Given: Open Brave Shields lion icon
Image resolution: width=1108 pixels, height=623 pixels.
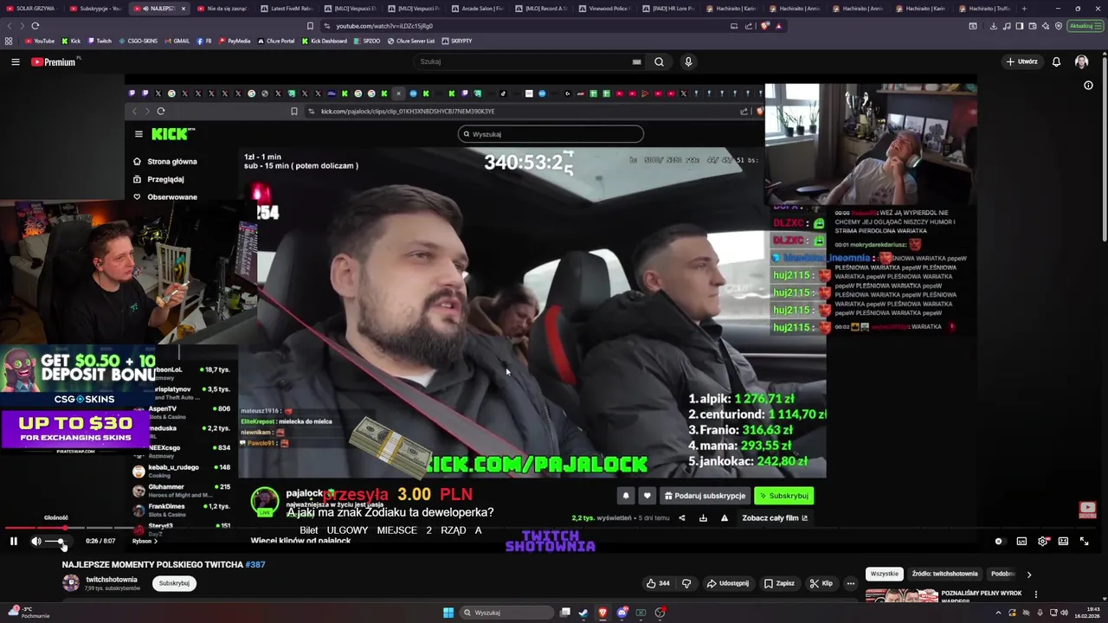Looking at the screenshot, I should click(765, 26).
